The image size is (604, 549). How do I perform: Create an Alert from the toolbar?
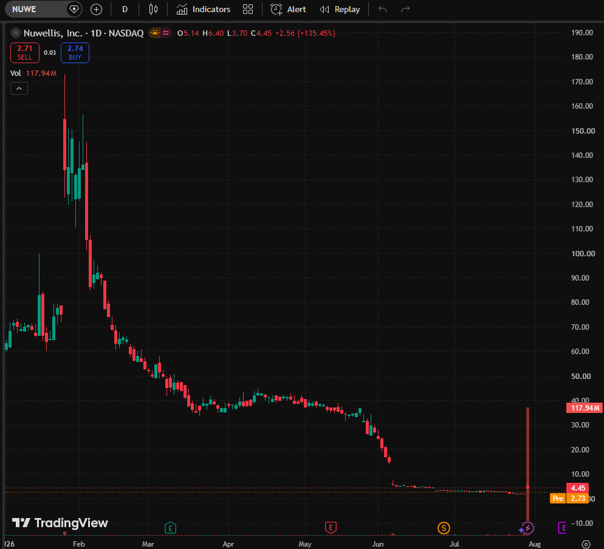288,9
